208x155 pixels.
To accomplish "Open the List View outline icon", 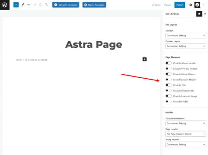I will click(x=46, y=5).
